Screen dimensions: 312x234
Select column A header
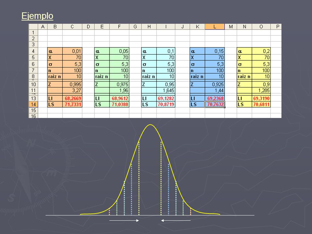43,27
